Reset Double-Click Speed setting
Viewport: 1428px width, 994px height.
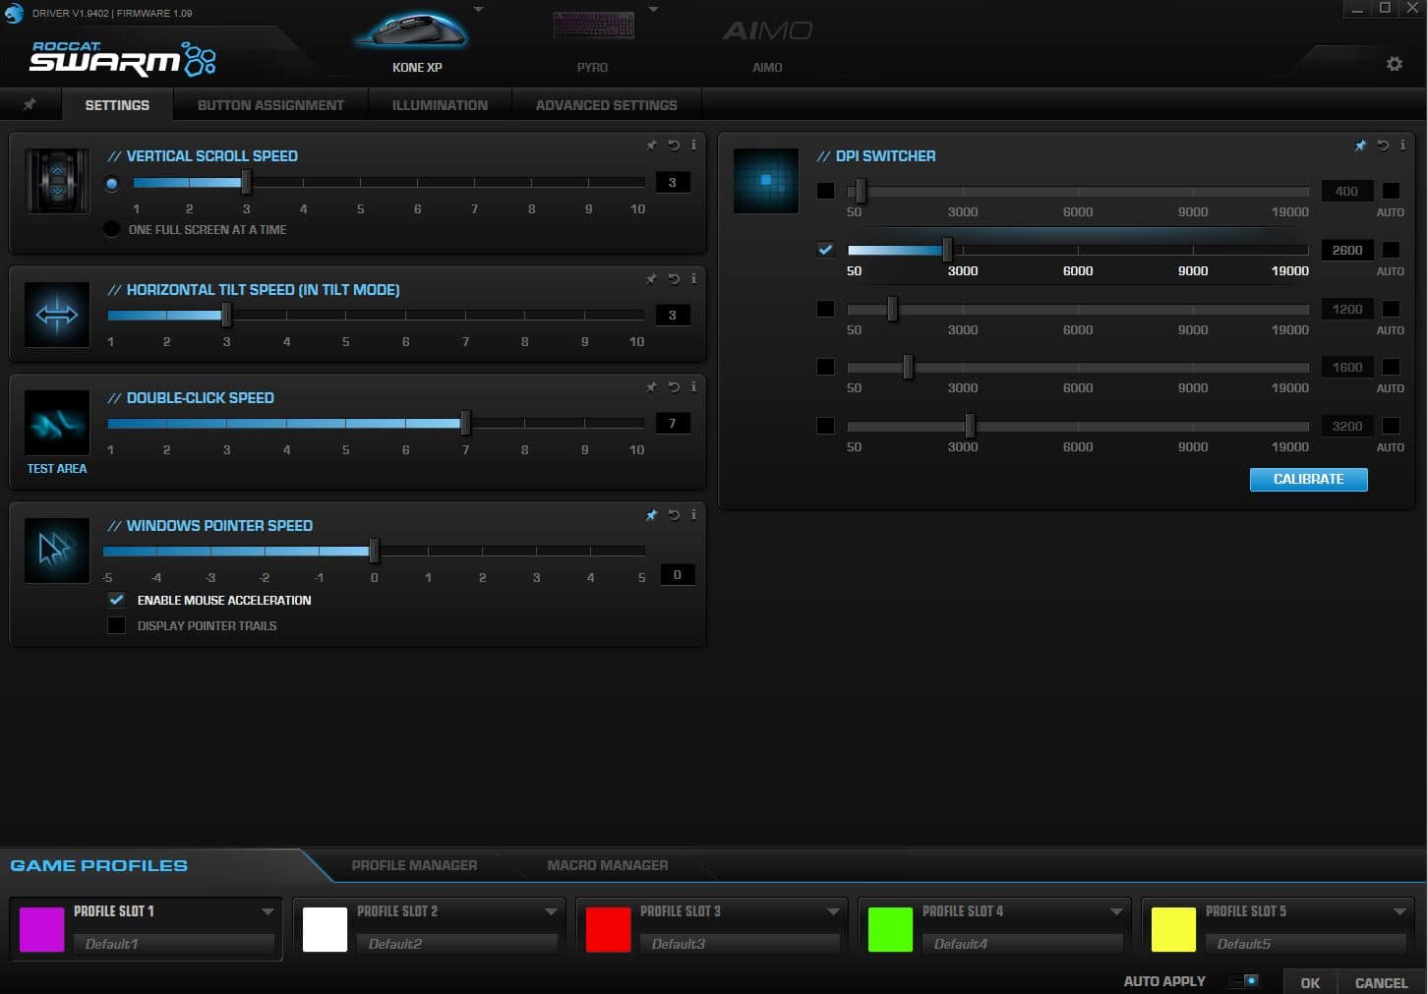tap(674, 386)
